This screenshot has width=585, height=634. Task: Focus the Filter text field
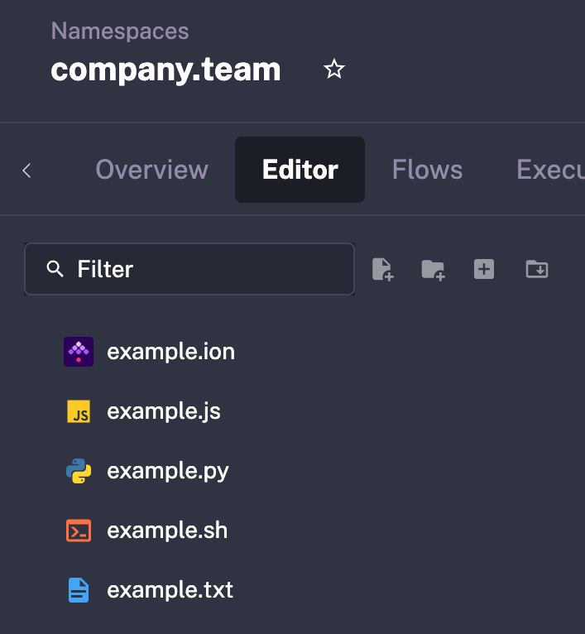tap(207, 269)
